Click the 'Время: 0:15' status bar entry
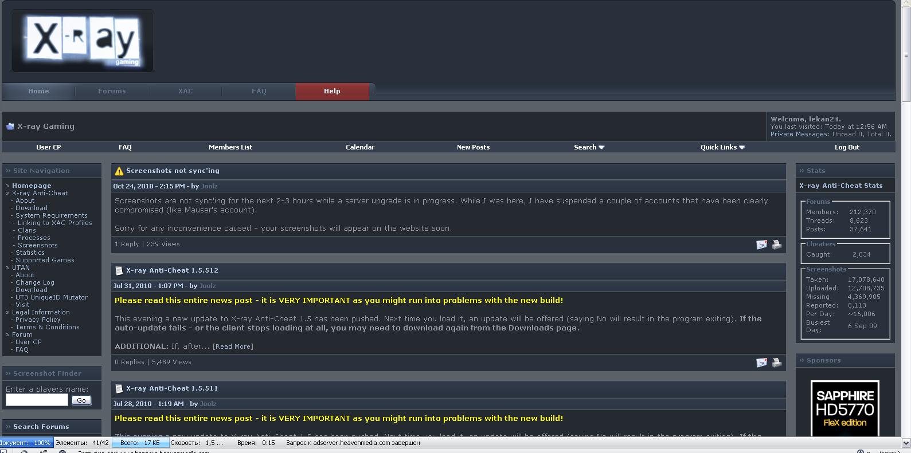The width and height of the screenshot is (911, 453). pyautogui.click(x=256, y=443)
